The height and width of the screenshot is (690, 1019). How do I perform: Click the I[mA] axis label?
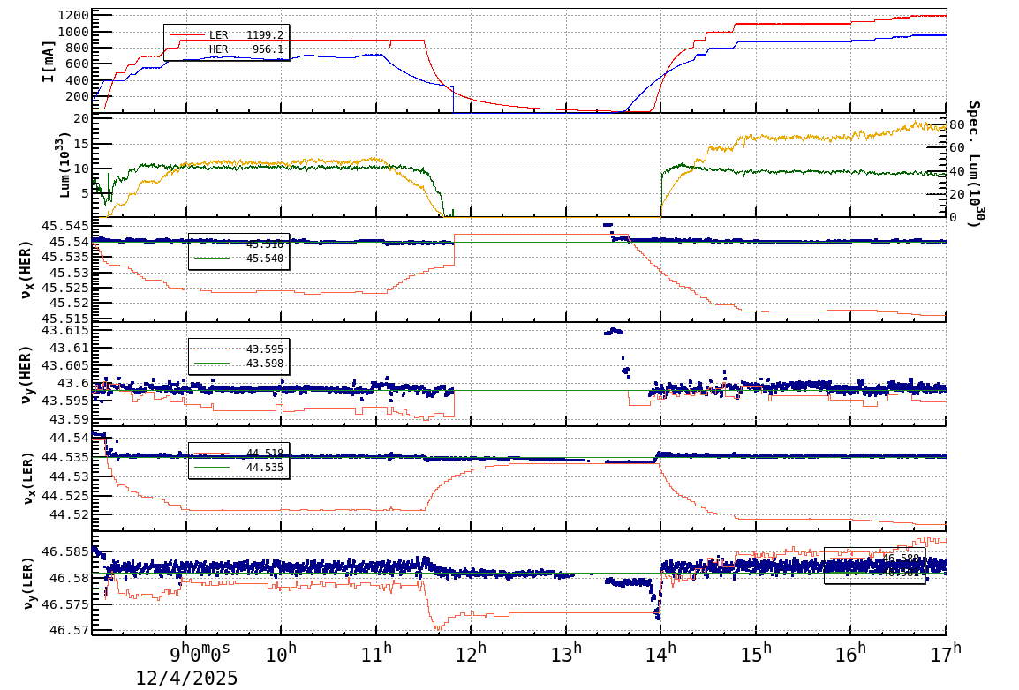pyautogui.click(x=48, y=61)
